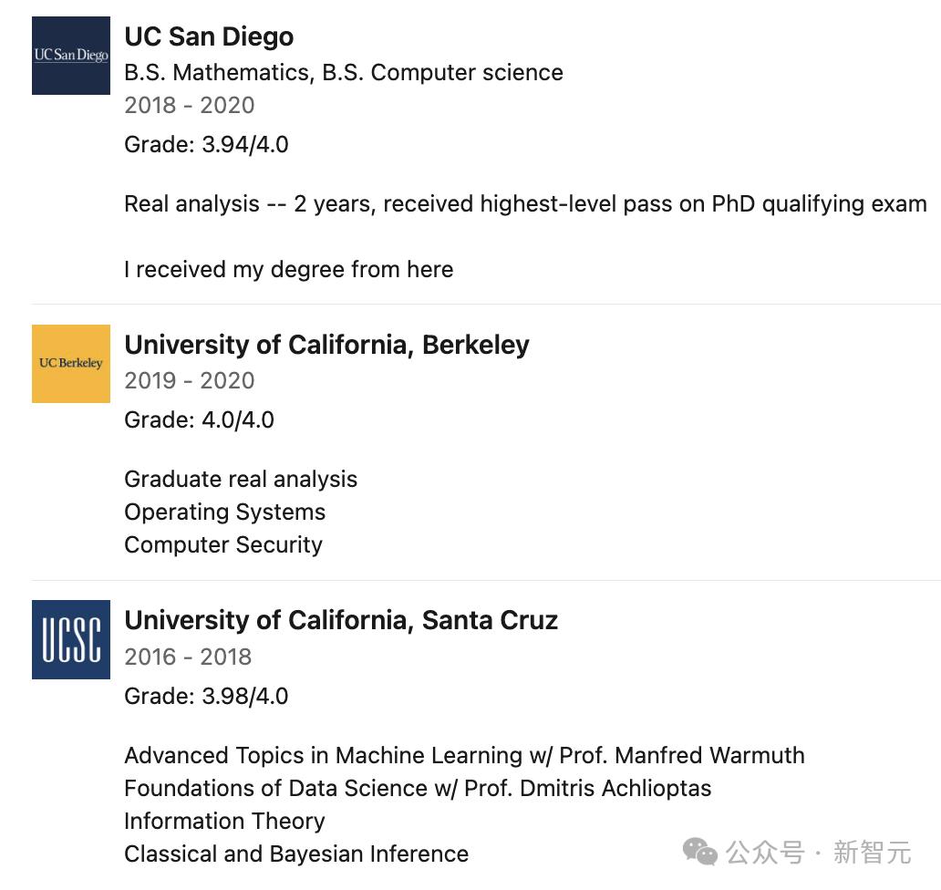Click the Graduate real analysis line
The width and height of the screenshot is (941, 890).
click(241, 479)
